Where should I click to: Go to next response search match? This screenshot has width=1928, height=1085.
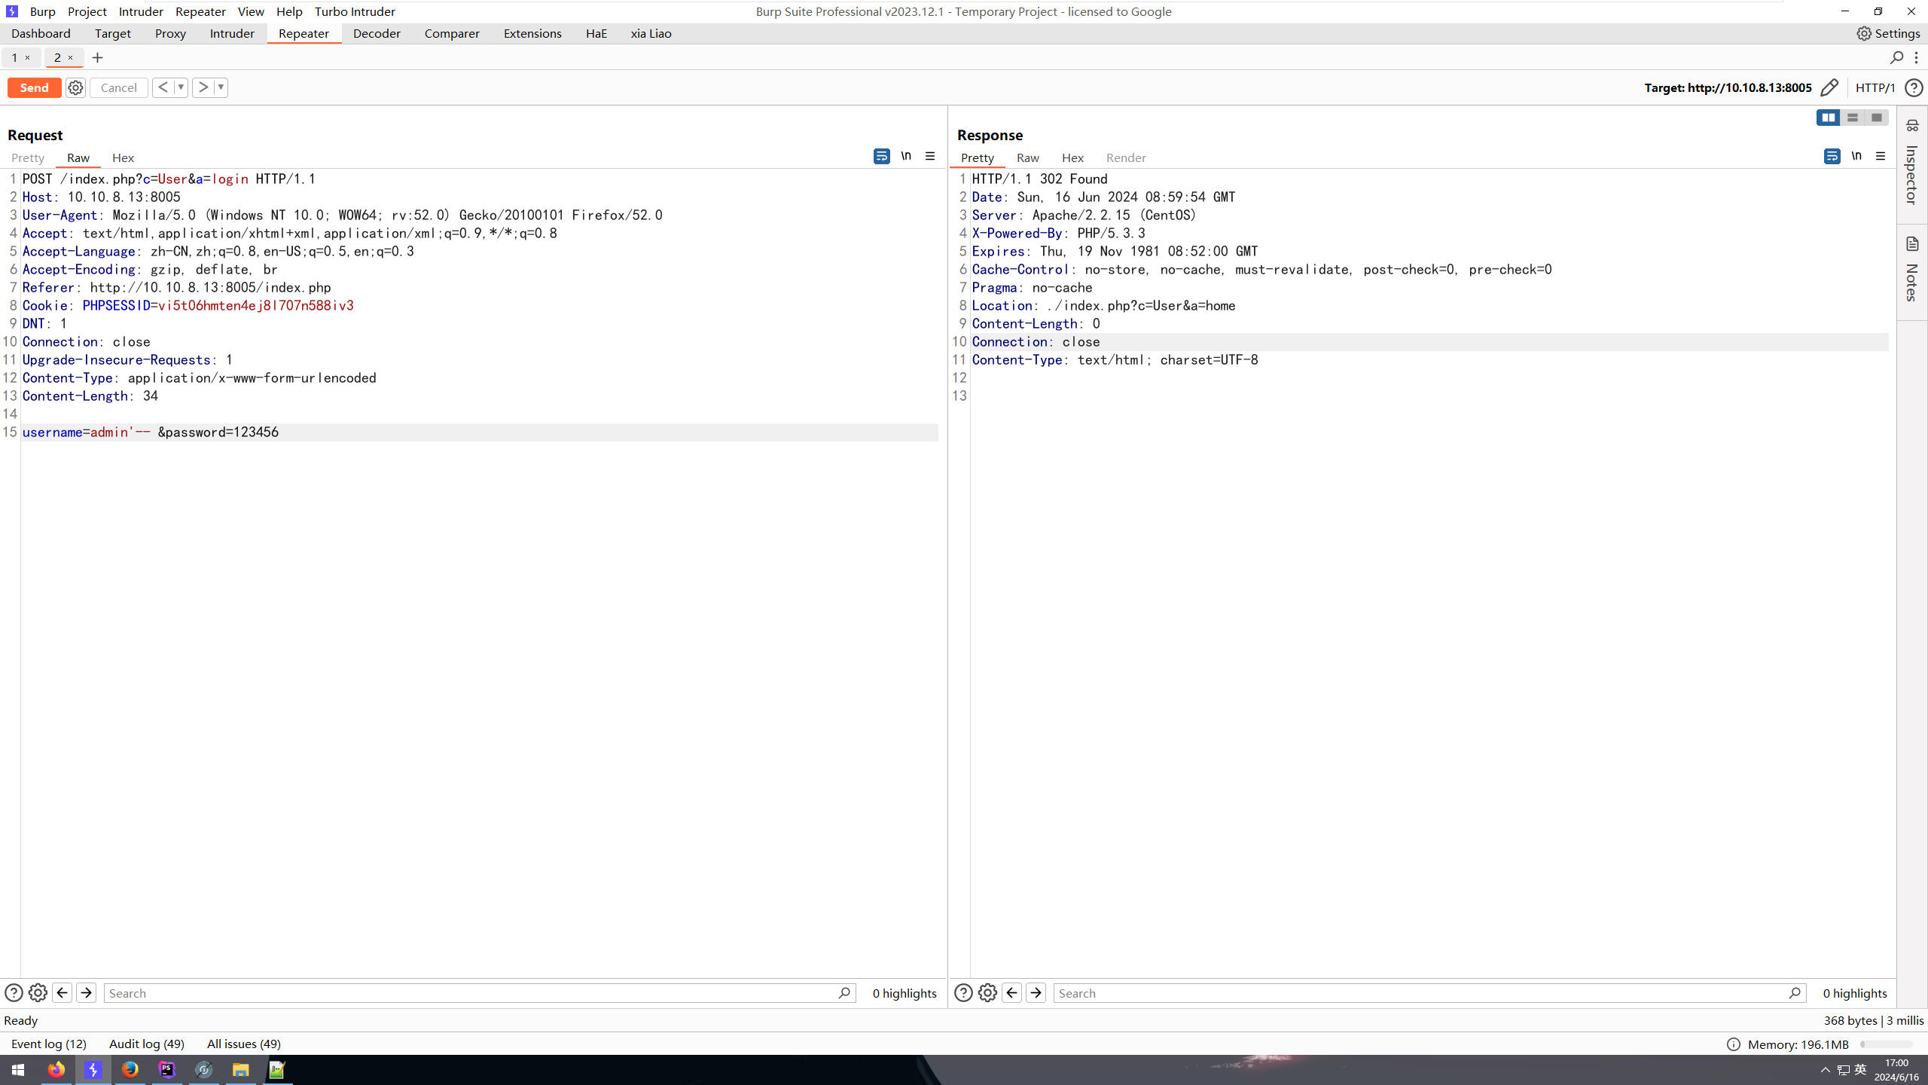click(1036, 993)
